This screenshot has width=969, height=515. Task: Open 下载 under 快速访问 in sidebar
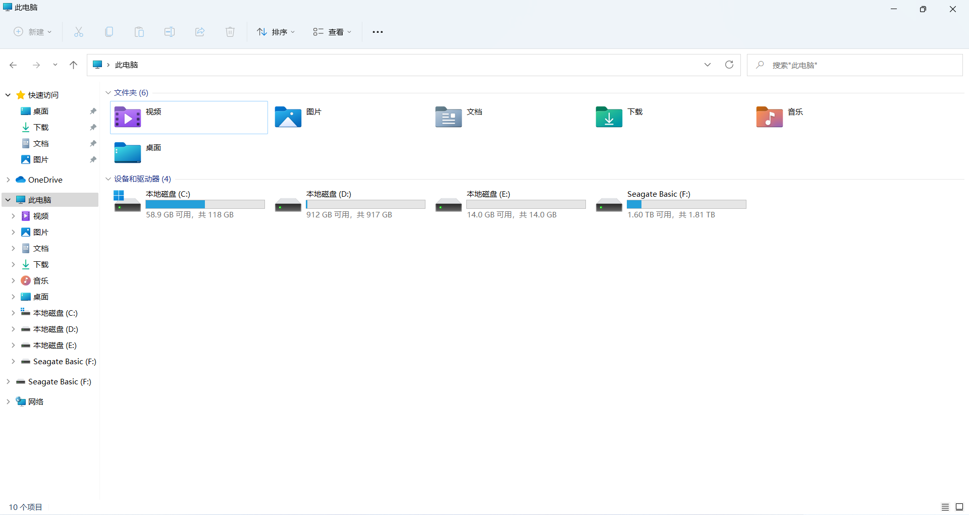click(x=41, y=127)
